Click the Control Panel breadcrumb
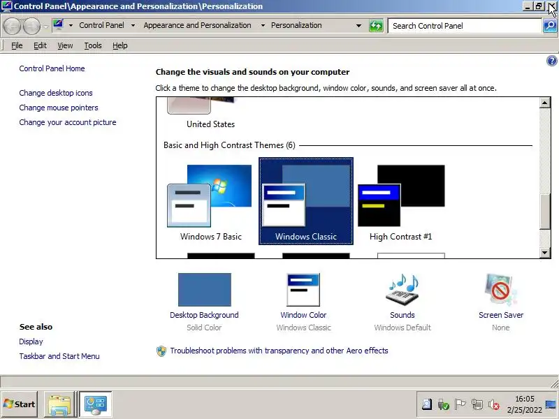This screenshot has width=559, height=419. coord(101,25)
